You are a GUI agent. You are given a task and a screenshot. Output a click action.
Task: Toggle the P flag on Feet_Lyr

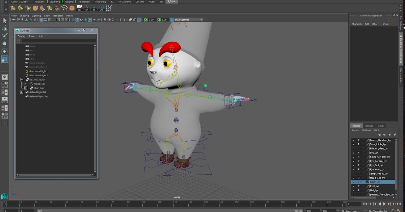pos(359,186)
